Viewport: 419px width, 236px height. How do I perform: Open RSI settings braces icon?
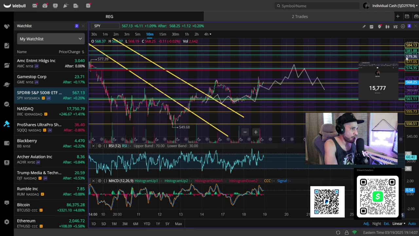click(x=105, y=146)
